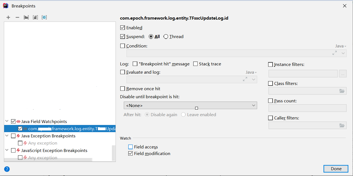Check Any exception under JavaScript Exception Breakpoints
This screenshot has height=176, width=353.
coord(20,158)
